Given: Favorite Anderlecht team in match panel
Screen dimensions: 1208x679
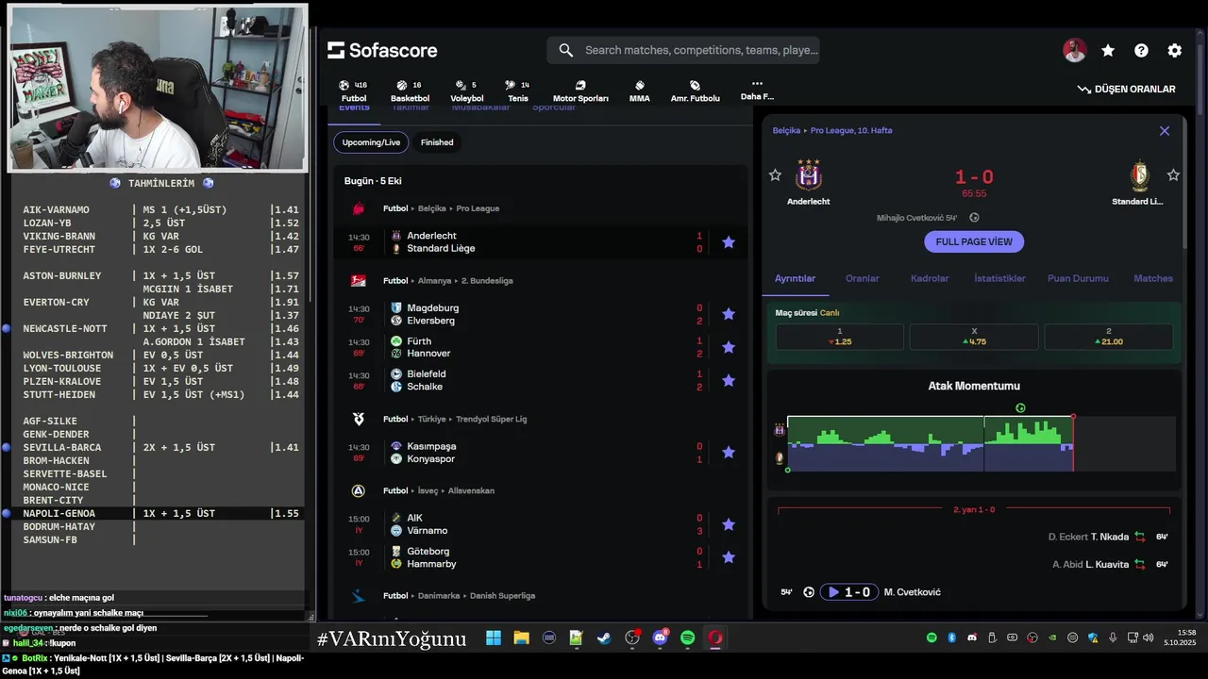Looking at the screenshot, I should click(x=775, y=175).
